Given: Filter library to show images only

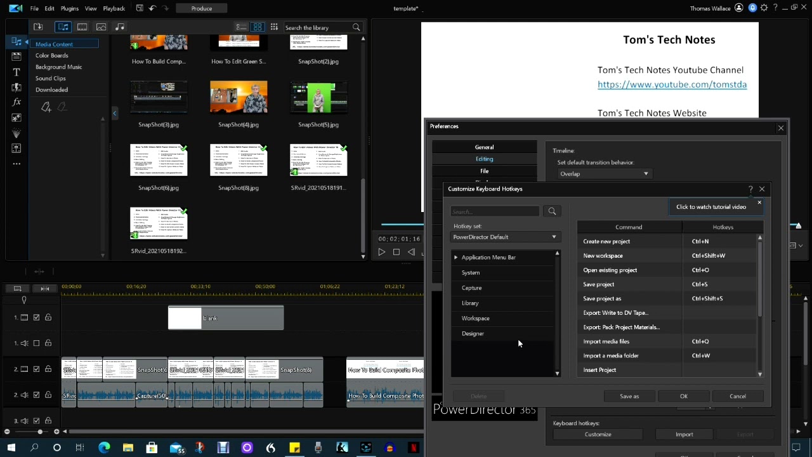Looking at the screenshot, I should (x=101, y=27).
